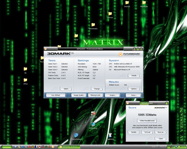Click the orange square quick launch icon

tap(53, 147)
